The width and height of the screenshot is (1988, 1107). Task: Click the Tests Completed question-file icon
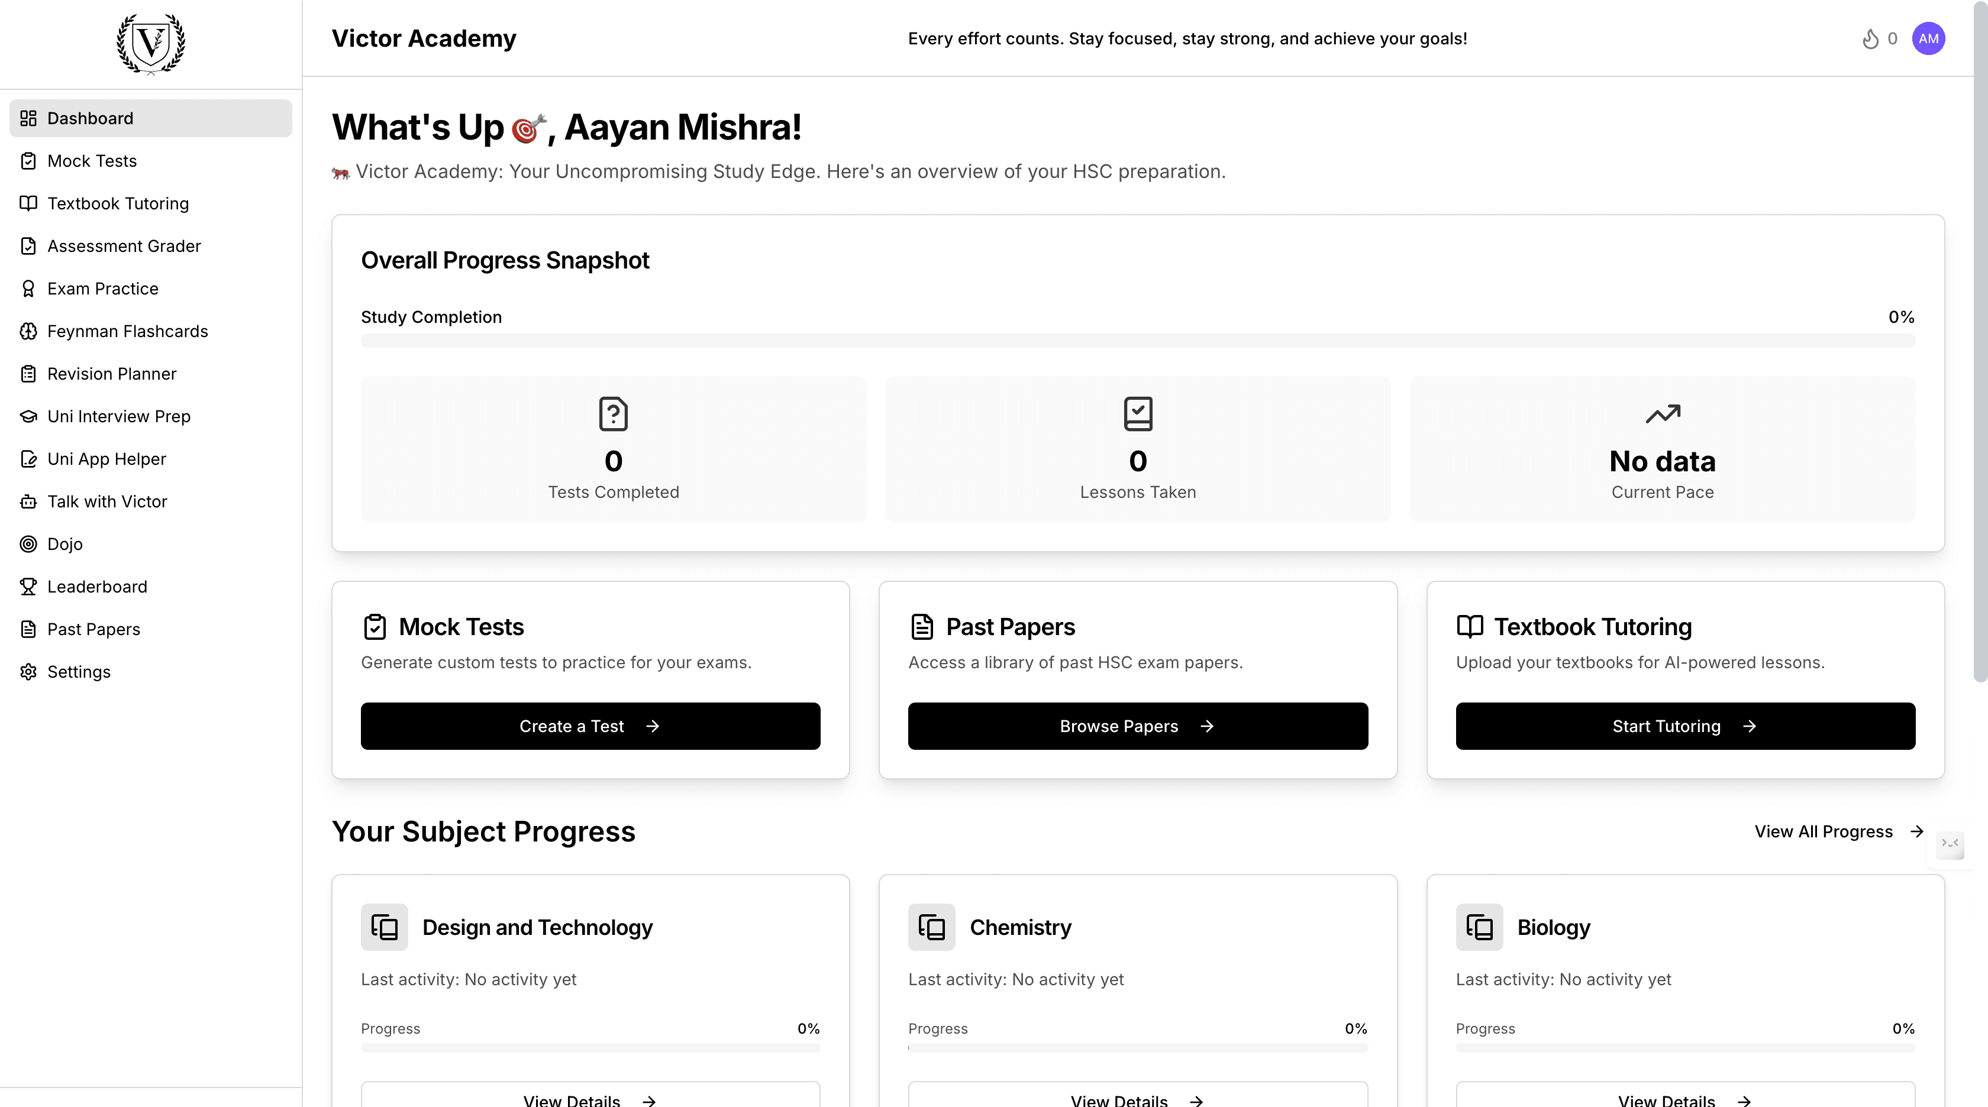click(613, 413)
